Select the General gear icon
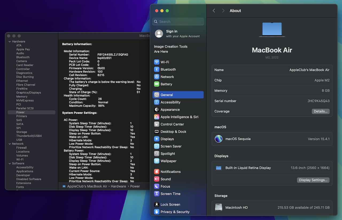Viewport: 342px width, 220px height. (x=157, y=95)
